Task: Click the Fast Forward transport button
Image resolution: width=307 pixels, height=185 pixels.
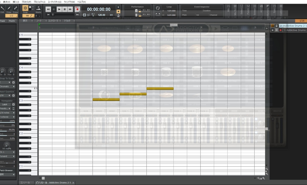Action: 70,9
